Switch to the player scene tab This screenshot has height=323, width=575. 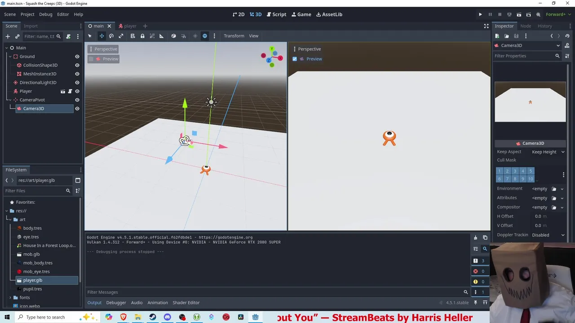click(127, 26)
